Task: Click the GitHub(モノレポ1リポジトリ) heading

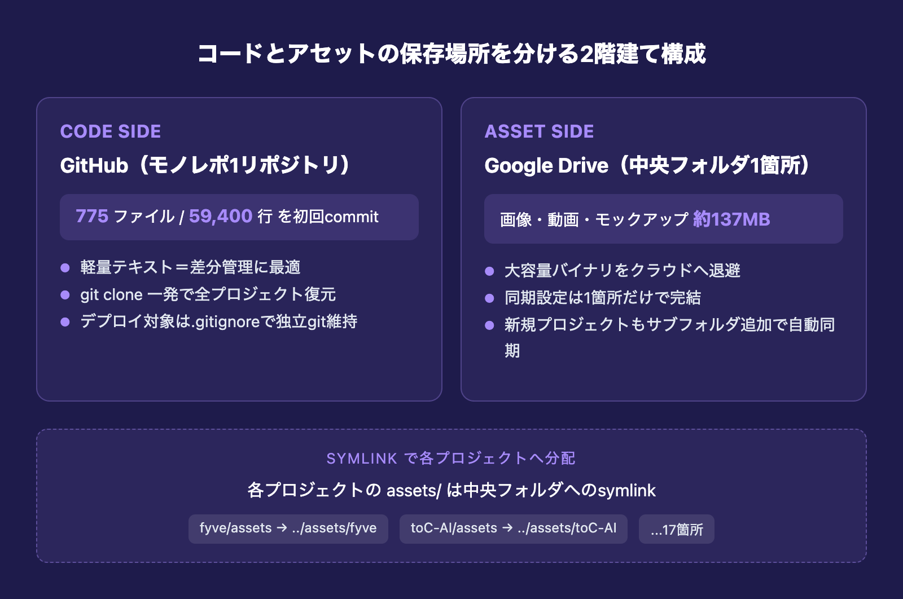Action: click(207, 165)
